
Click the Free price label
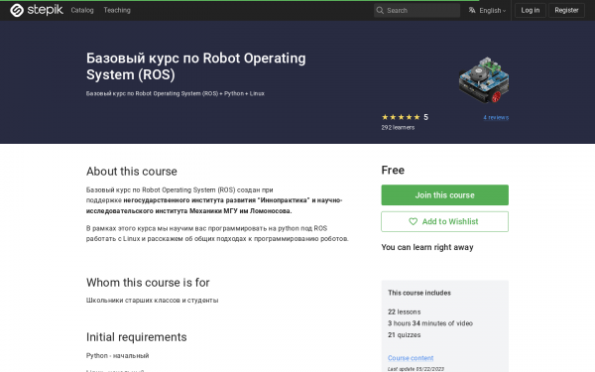click(x=393, y=170)
